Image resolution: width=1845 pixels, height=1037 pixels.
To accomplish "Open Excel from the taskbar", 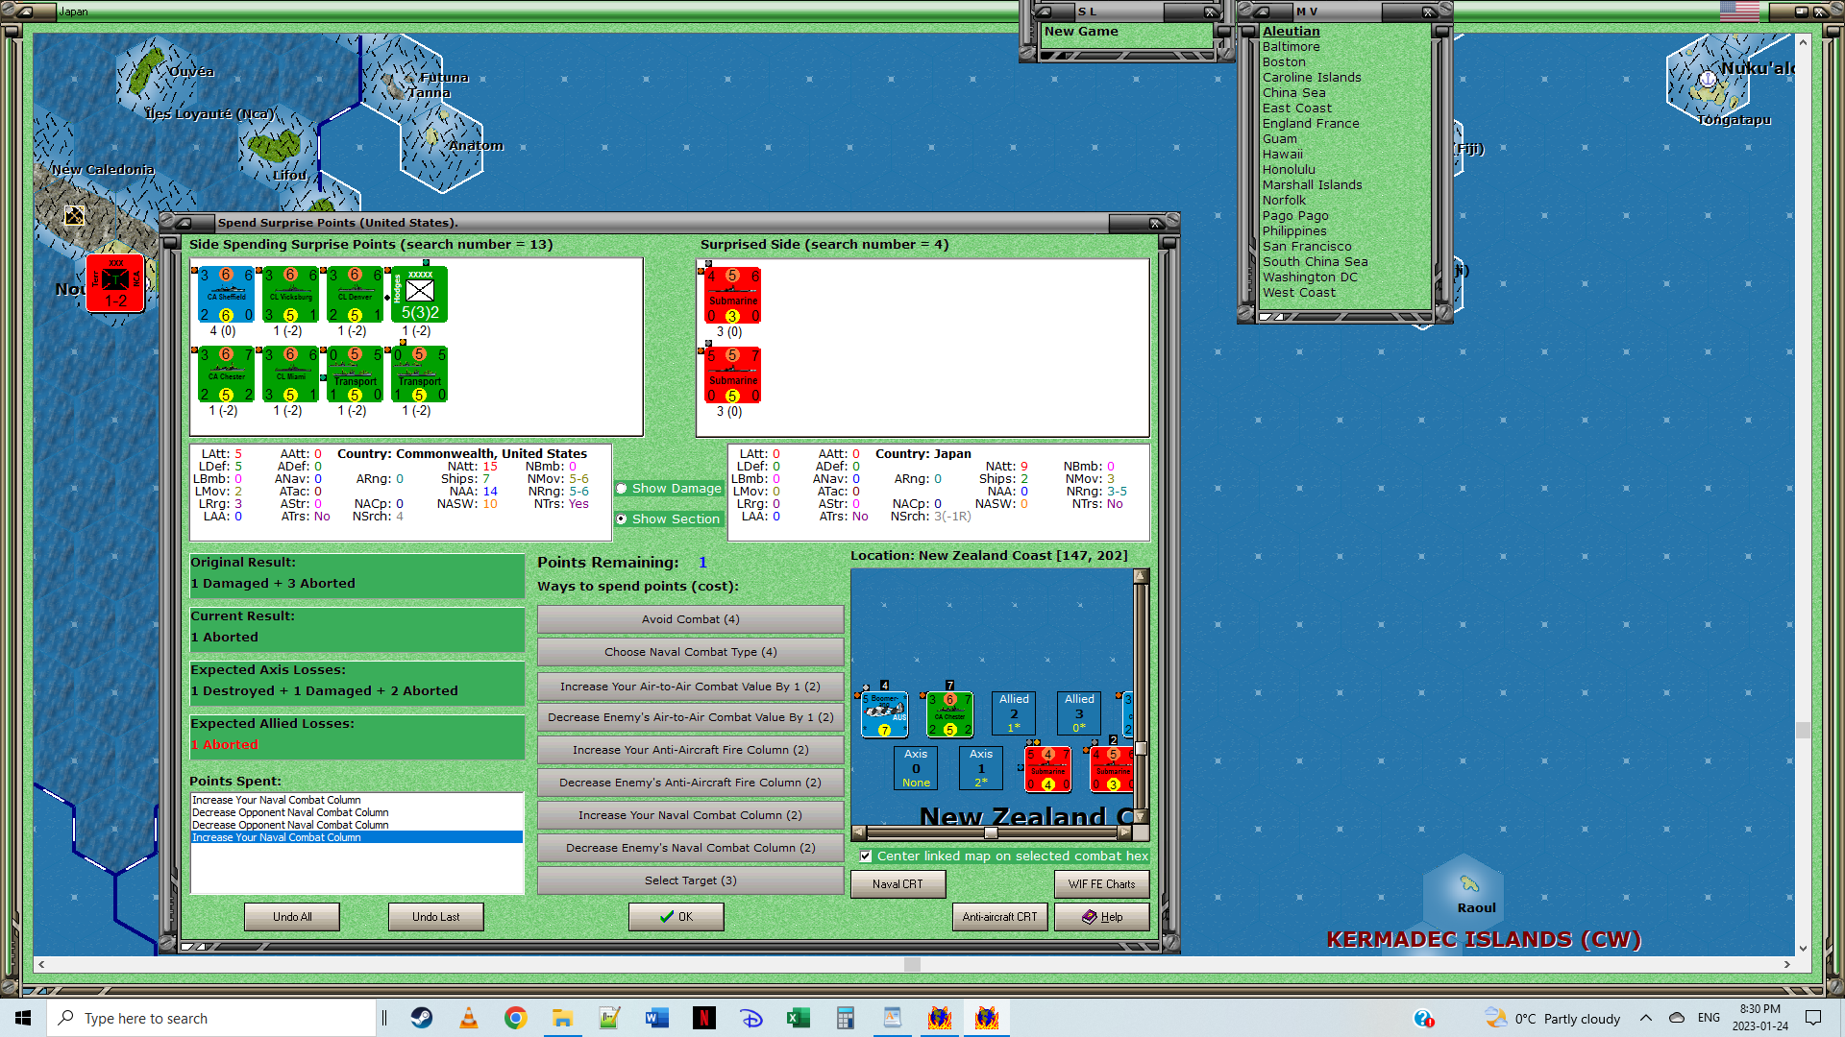I will point(799,1018).
